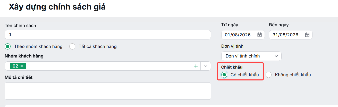The image size is (338, 107).
Task: Select Theo nhóm khách hàng radio option
Action: pyautogui.click(x=8, y=46)
